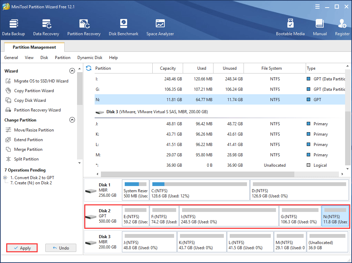Image resolution: width=352 pixels, height=263 pixels.
Task: Open the Manual
Action: (x=320, y=28)
